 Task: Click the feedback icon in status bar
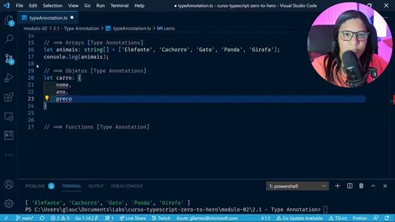pos(376,218)
